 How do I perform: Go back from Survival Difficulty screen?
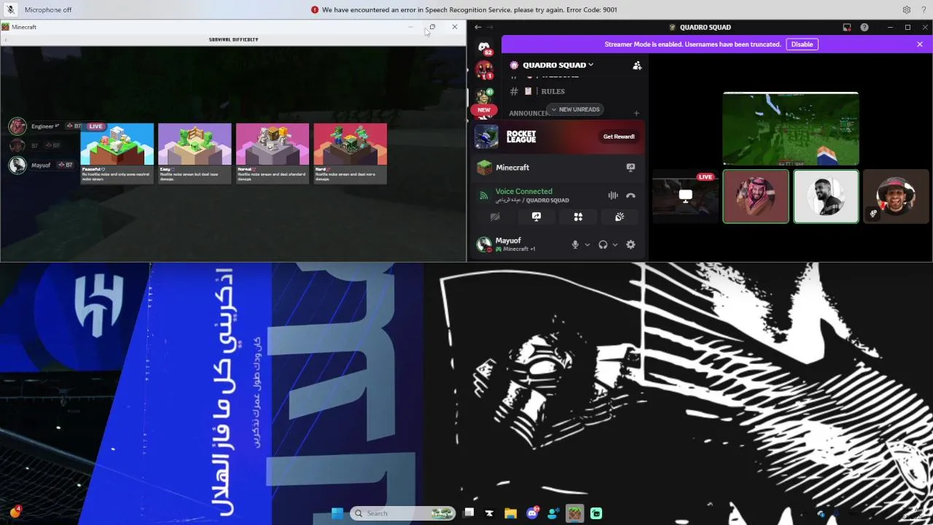[6, 39]
